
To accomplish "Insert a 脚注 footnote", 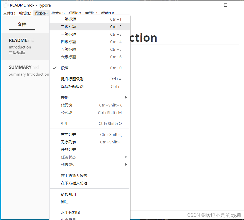I will click(x=65, y=202).
